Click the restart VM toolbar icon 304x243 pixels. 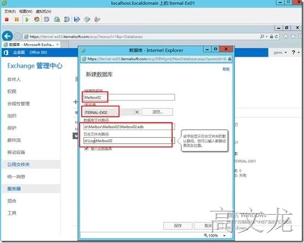pyautogui.click(x=37, y=20)
